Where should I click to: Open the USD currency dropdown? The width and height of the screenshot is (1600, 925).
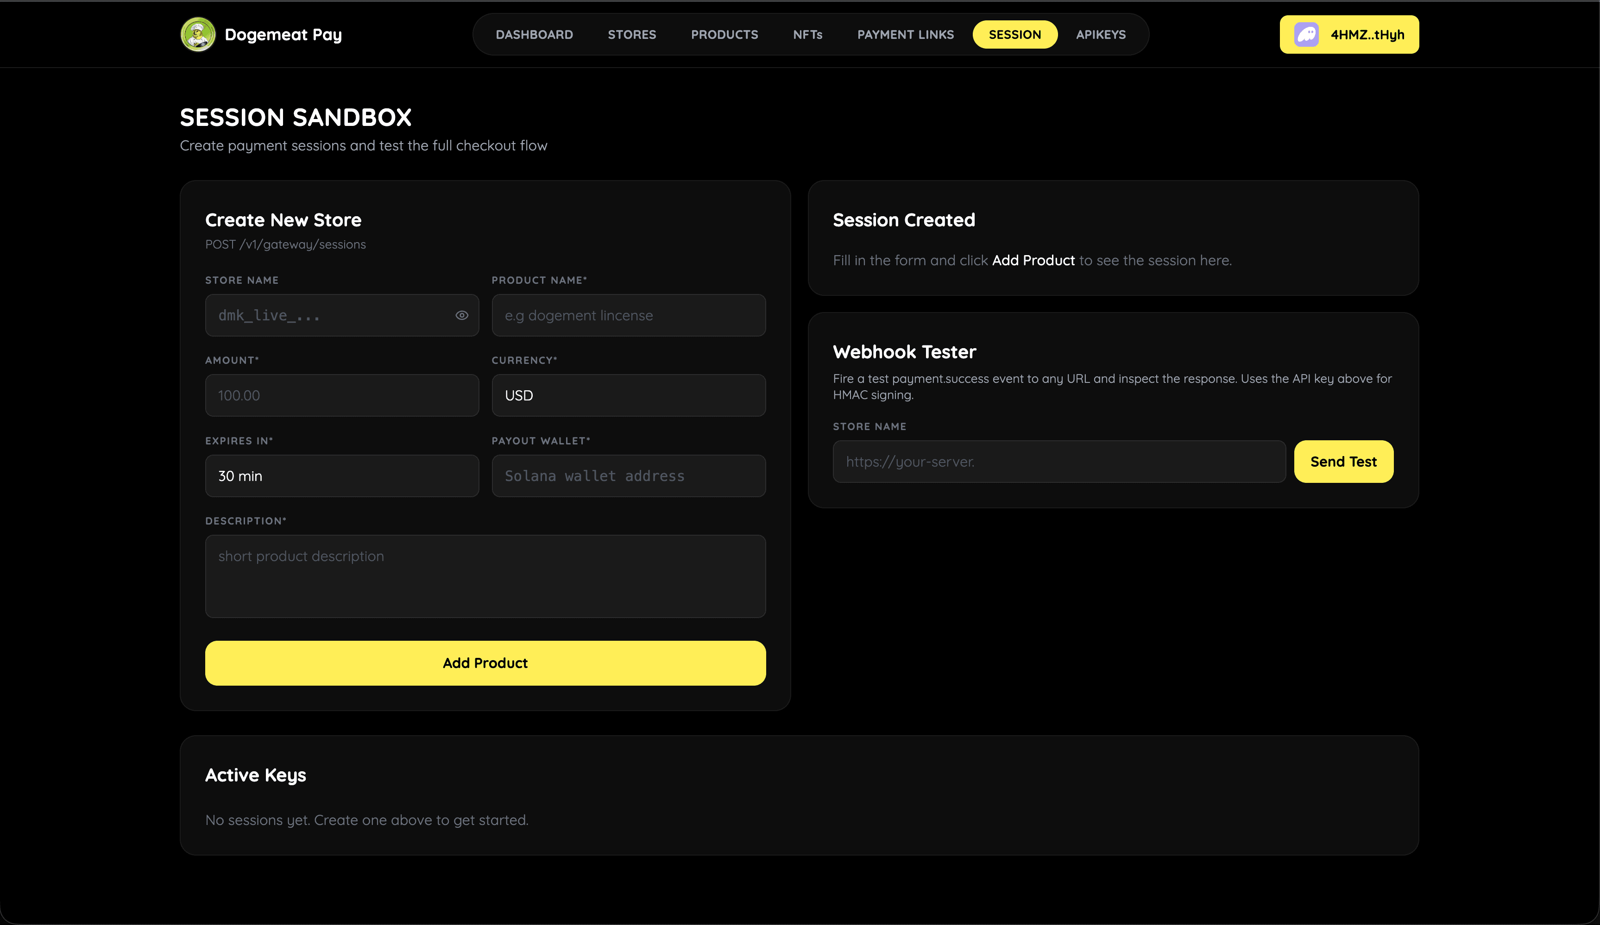(x=629, y=395)
